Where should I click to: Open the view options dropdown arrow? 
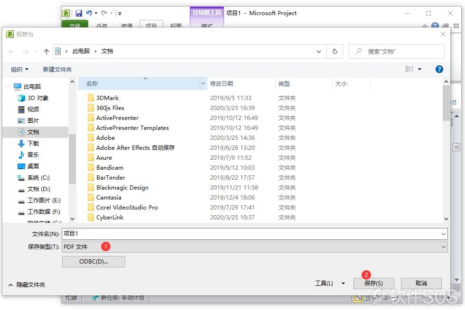tap(419, 69)
